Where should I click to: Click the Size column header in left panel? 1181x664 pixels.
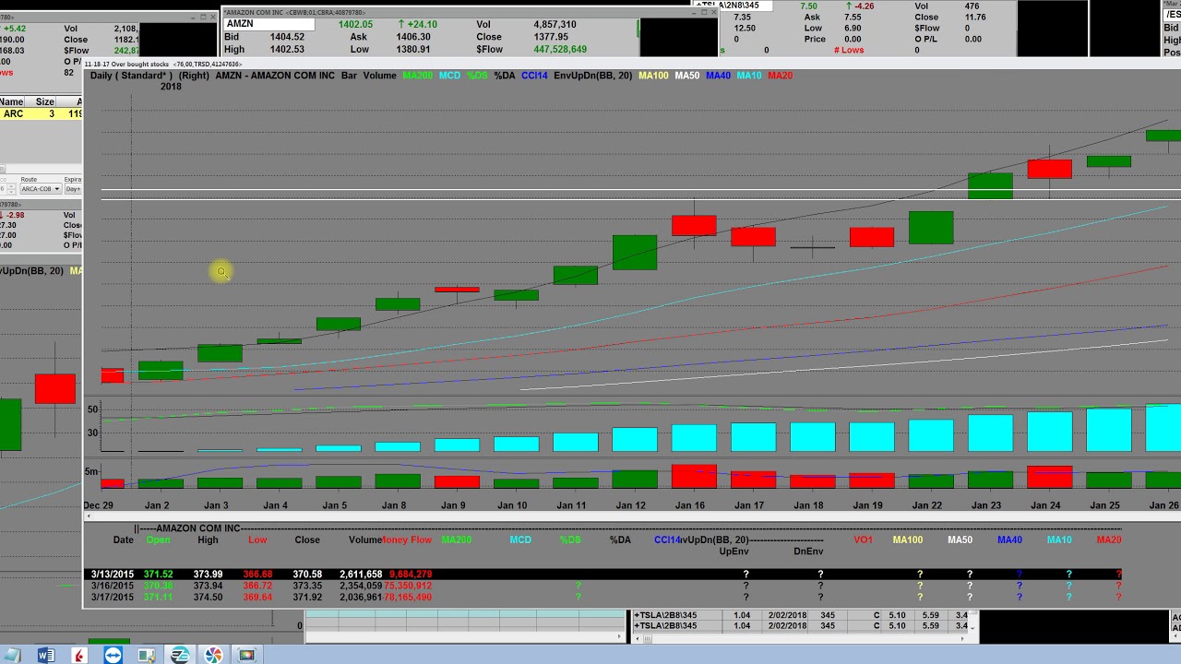click(x=44, y=101)
